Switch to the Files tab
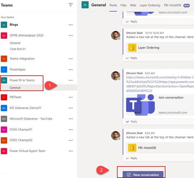Screen dimensions: 194x178 coord(124,5)
